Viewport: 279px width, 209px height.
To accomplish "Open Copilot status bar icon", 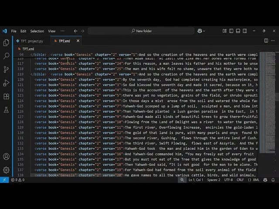I will coord(265,180).
